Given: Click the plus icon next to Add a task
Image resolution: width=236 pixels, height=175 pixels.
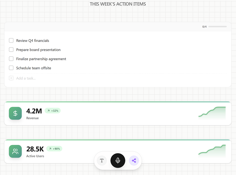Looking at the screenshot, I should [11, 78].
